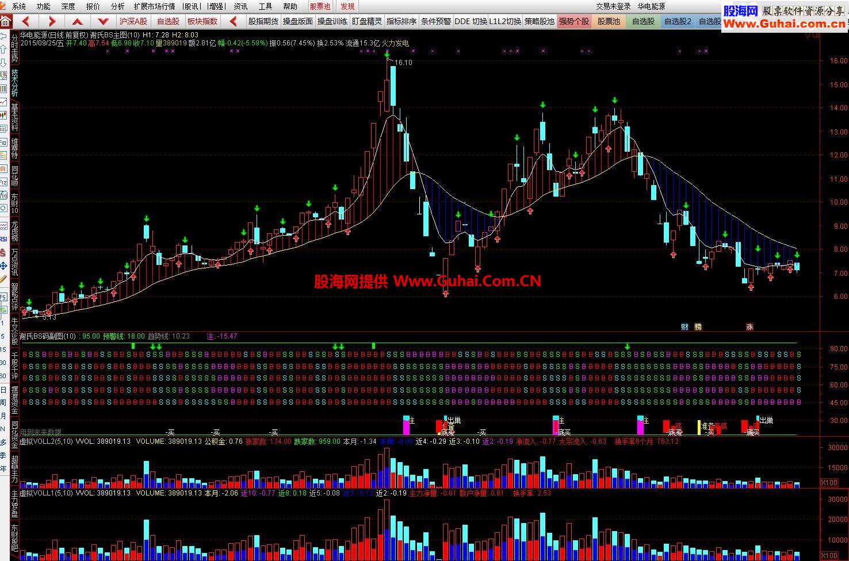This screenshot has height=561, width=849.
Task: Open the 摆渡资金 side tab
Action: (x=15, y=398)
